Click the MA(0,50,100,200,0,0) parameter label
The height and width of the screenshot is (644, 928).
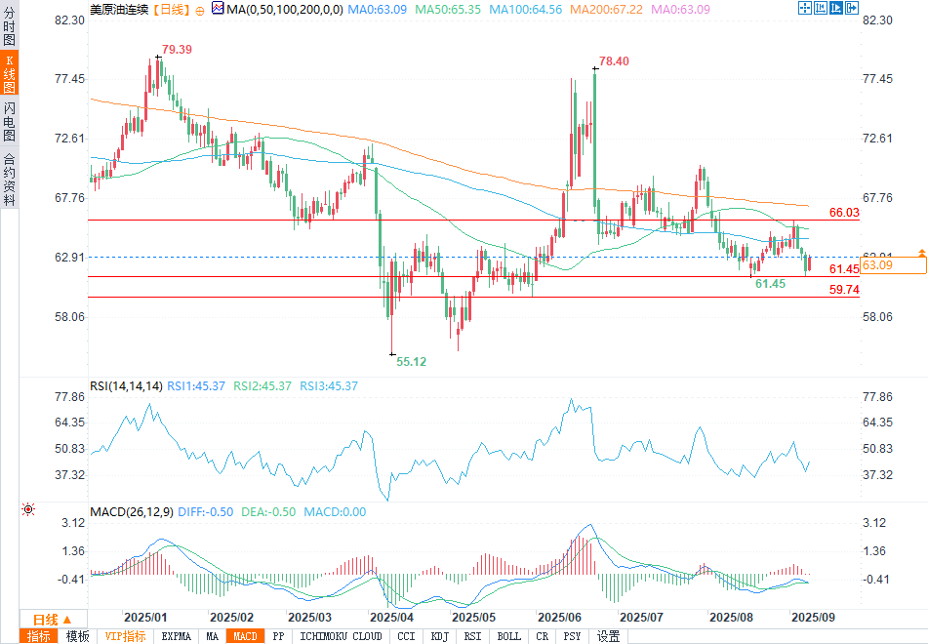[x=285, y=10]
